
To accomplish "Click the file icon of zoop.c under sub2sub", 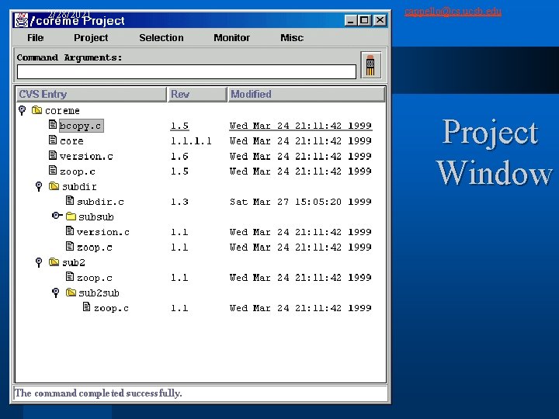I will click(87, 306).
